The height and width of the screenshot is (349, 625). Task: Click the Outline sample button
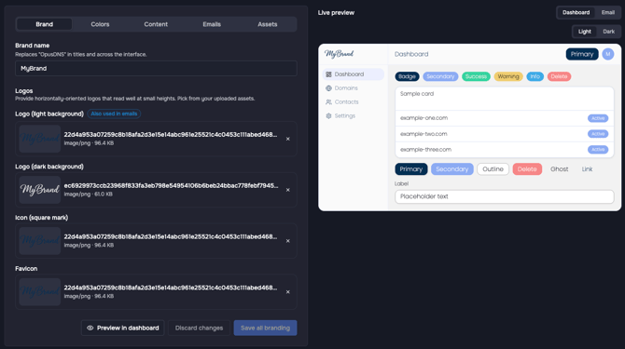tap(493, 169)
